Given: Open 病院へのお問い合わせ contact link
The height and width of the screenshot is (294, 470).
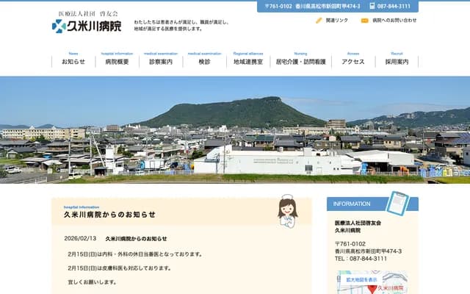Looking at the screenshot, I should (394, 21).
